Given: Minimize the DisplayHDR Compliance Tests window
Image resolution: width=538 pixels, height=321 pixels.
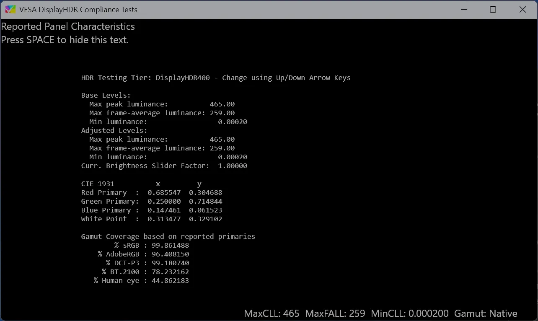Looking at the screenshot, I should (x=464, y=10).
